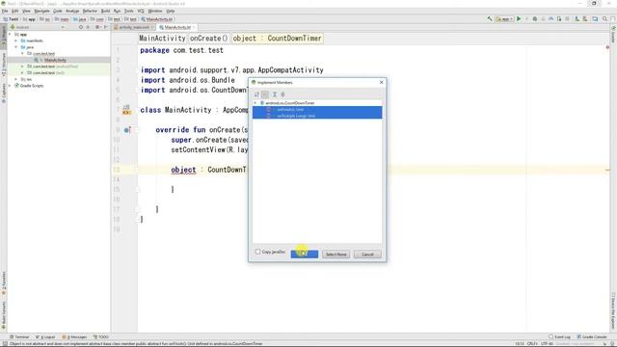Open the Terminal tool window

(x=19, y=336)
